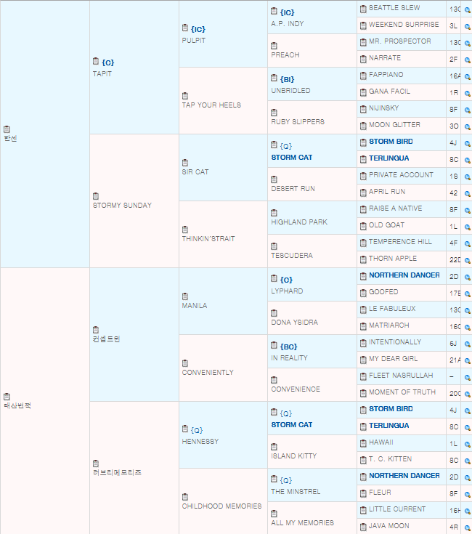Open the NORTHERN DANCER link above GOOFED
Image resolution: width=472 pixels, height=534 pixels.
coord(404,275)
